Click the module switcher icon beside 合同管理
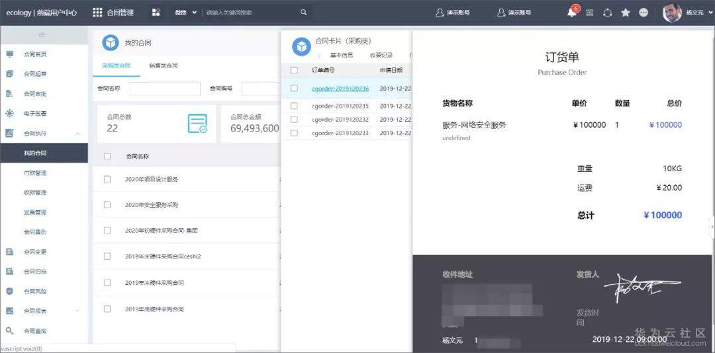715x353 pixels. 156,13
